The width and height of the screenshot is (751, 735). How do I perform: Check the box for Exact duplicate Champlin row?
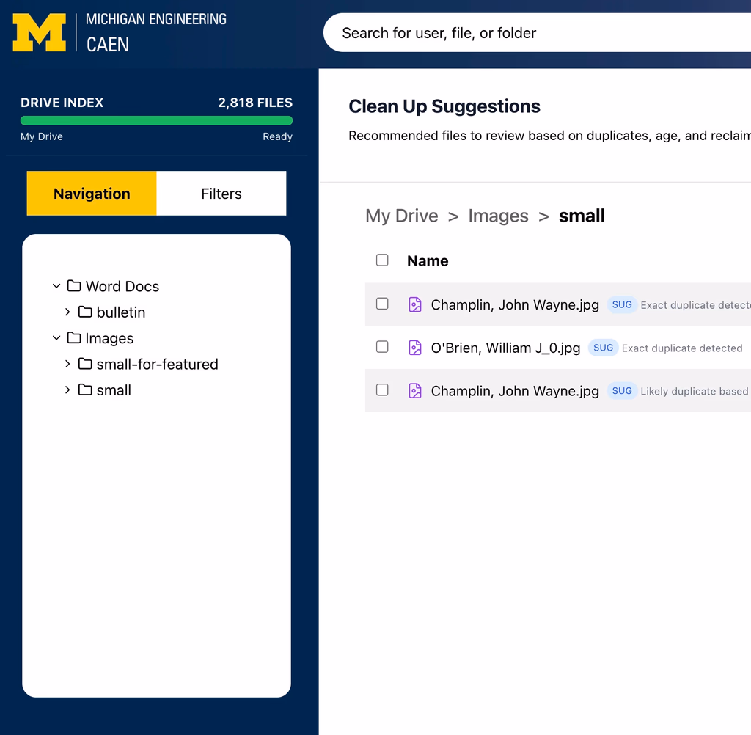pyautogui.click(x=382, y=303)
